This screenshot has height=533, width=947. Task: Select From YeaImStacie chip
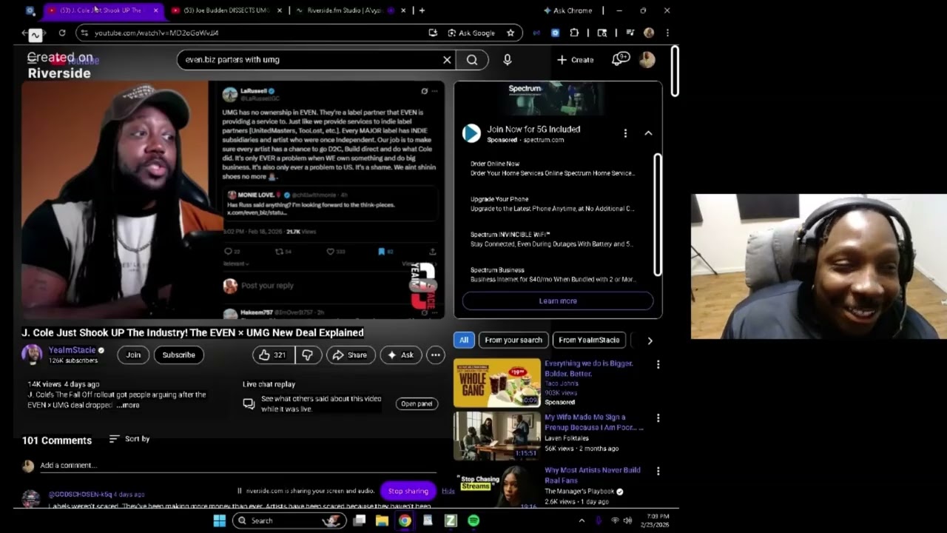click(589, 340)
